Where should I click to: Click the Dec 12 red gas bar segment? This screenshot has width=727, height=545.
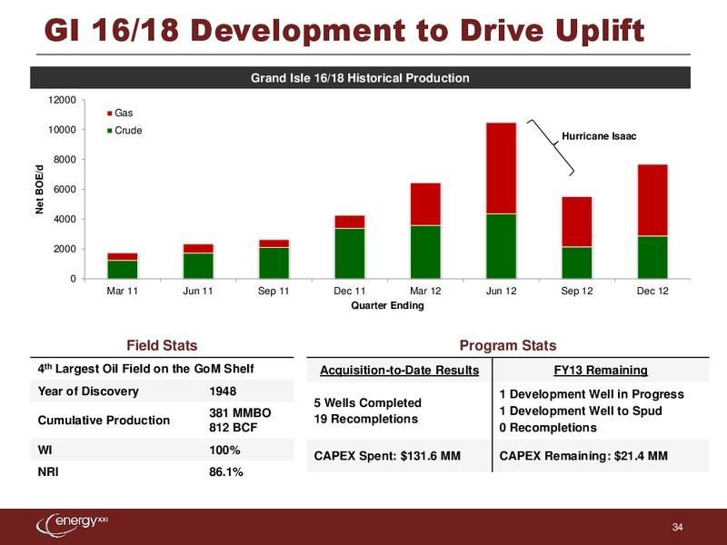pos(652,200)
